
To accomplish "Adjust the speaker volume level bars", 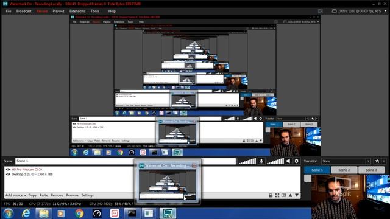I will point(275,161).
